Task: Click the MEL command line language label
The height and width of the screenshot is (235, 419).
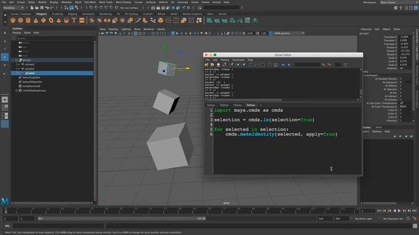Action: tap(7, 226)
